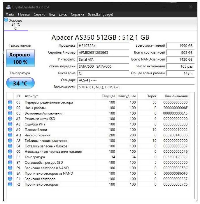Open the Файл menu
Viewport: 200px width, 204px height.
pos(10,14)
